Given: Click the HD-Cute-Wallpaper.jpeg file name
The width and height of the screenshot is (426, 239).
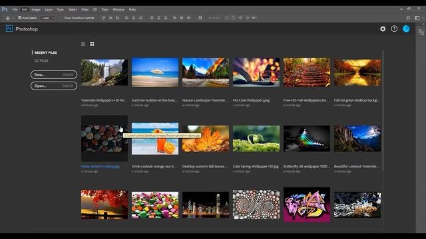Looking at the screenshot, I should coord(252,100).
